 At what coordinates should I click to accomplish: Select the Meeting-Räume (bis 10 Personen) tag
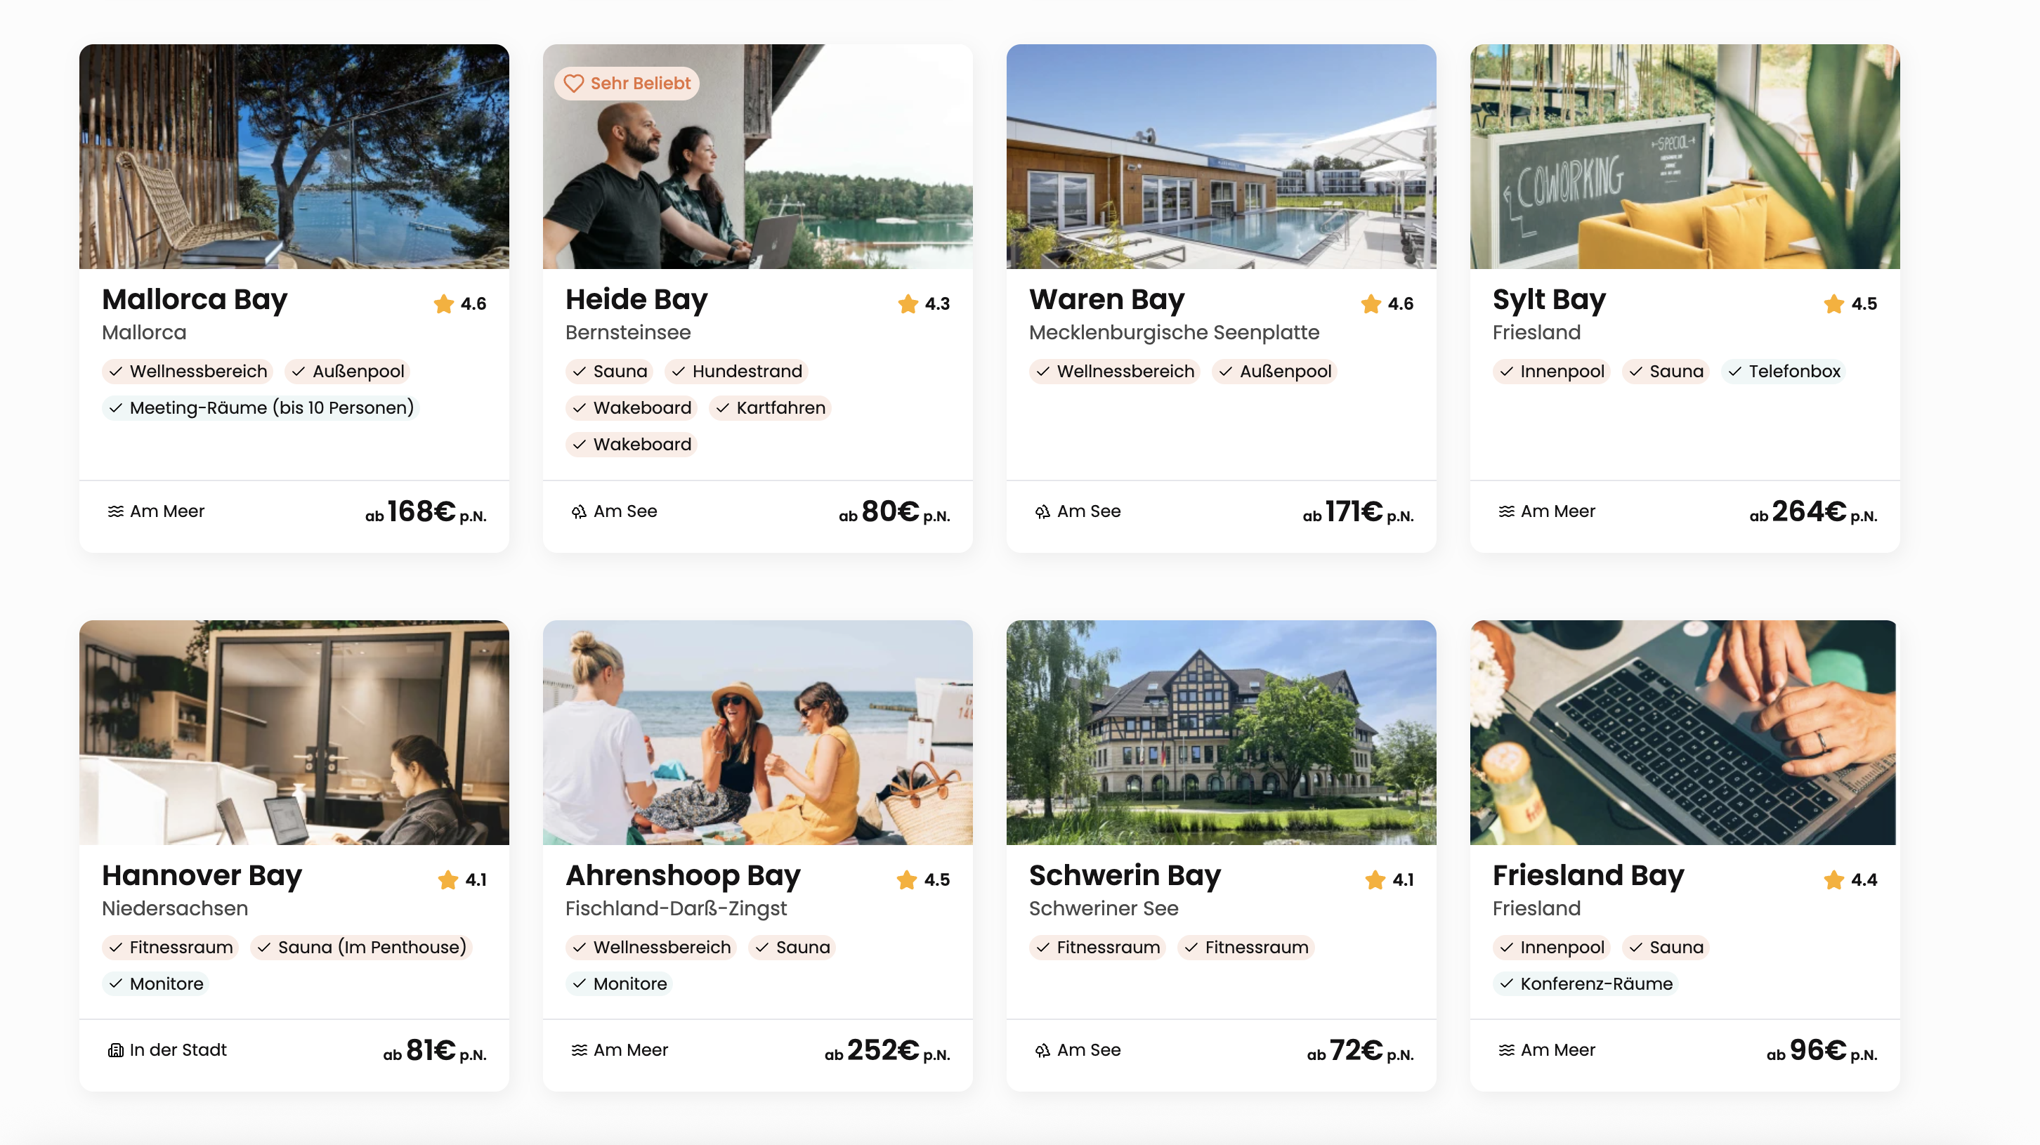(260, 407)
